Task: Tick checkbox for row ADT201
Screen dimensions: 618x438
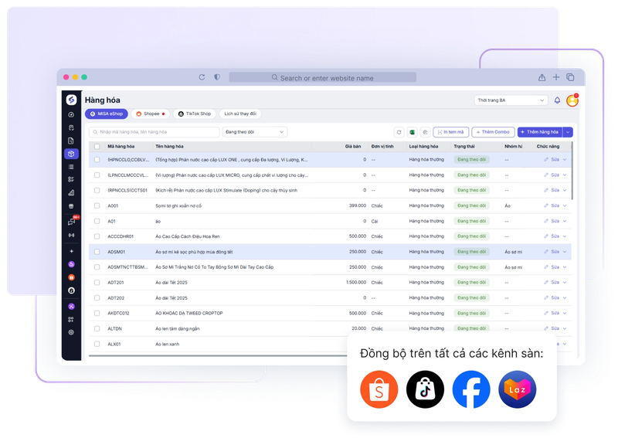Action: tap(97, 282)
